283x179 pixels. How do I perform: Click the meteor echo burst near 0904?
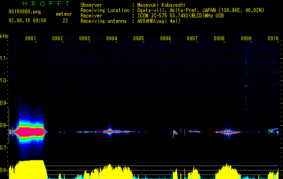click(110, 132)
